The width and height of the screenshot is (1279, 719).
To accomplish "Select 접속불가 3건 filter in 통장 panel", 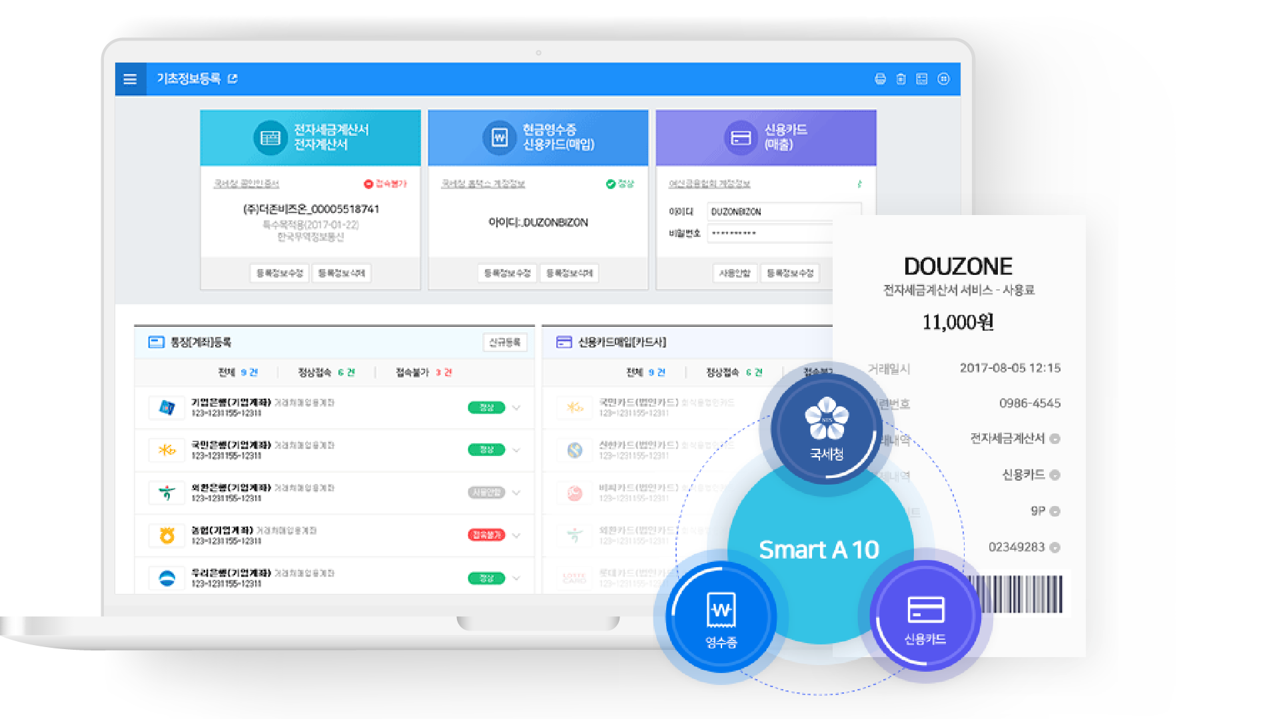I will pyautogui.click(x=424, y=372).
